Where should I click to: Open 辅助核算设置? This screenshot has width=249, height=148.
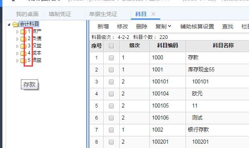(x=197, y=26)
